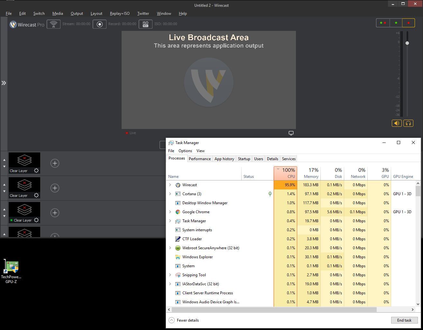The height and width of the screenshot is (330, 423).
Task: Click the ISO REC button
Action: point(145,24)
